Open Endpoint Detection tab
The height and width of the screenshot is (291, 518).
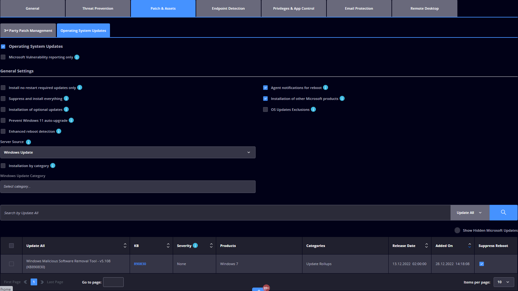coord(228,8)
